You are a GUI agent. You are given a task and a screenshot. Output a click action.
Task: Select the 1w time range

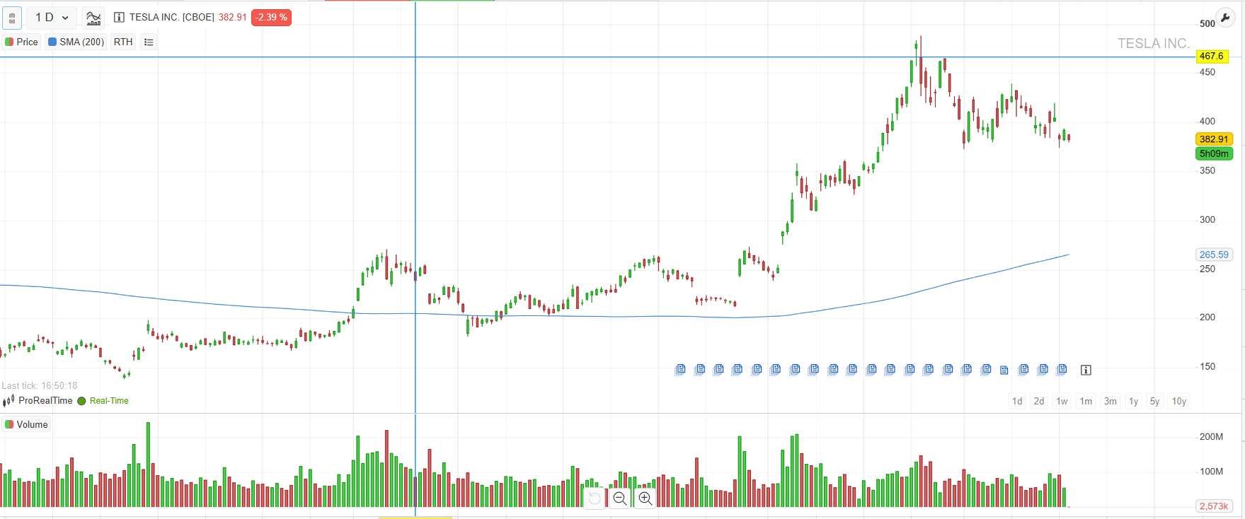pyautogui.click(x=1062, y=401)
